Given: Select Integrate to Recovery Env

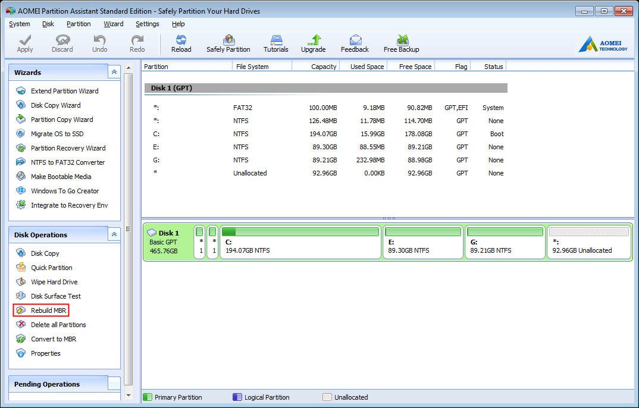Looking at the screenshot, I should [62, 205].
